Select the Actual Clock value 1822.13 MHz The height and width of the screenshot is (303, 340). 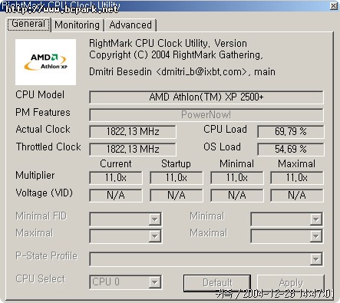[133, 132]
